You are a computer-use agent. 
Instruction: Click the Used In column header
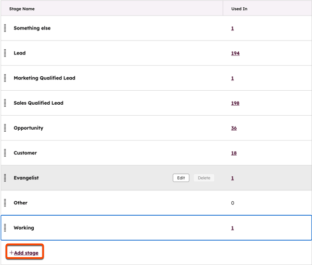pos(239,9)
